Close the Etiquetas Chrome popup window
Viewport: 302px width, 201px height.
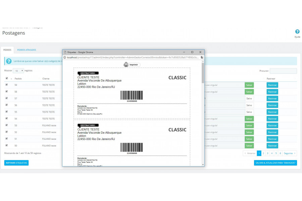coord(200,52)
